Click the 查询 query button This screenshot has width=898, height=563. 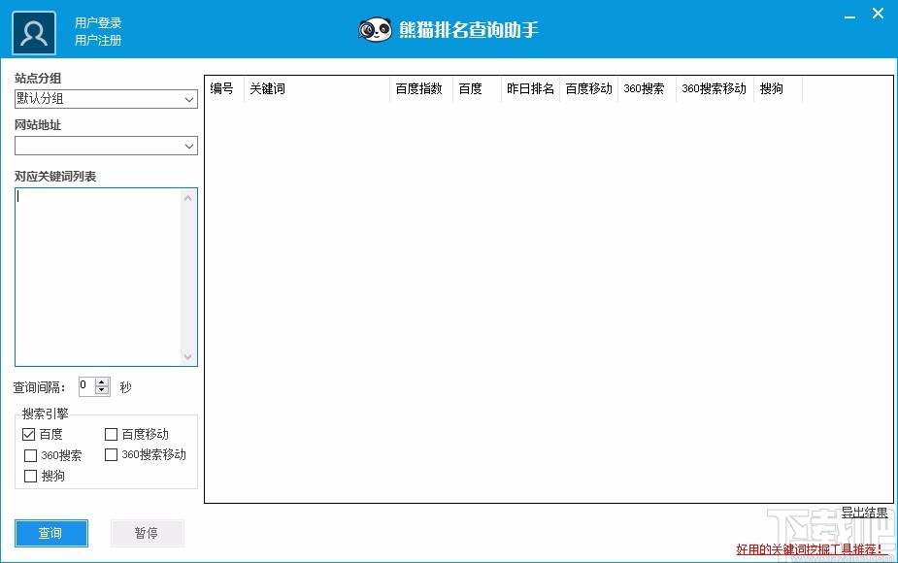pyautogui.click(x=50, y=533)
